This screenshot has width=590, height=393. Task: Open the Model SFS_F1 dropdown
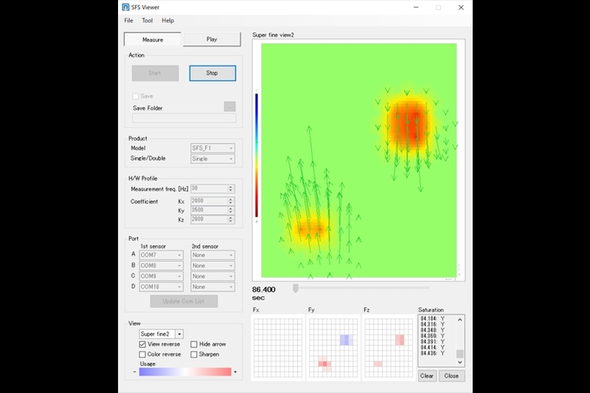[212, 148]
